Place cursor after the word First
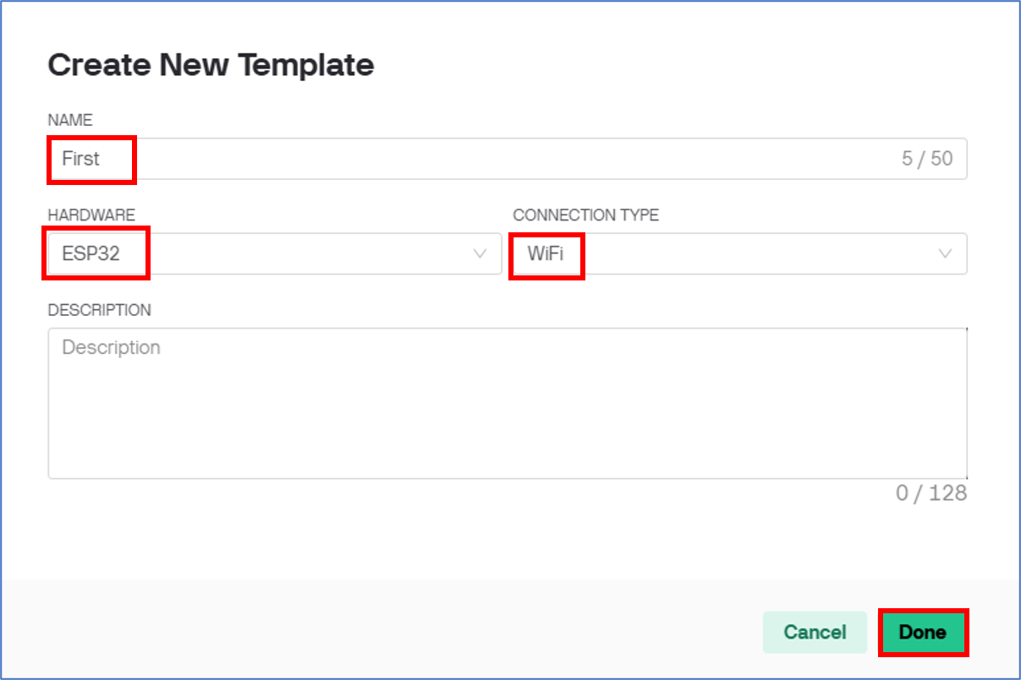The width and height of the screenshot is (1021, 680). point(102,159)
